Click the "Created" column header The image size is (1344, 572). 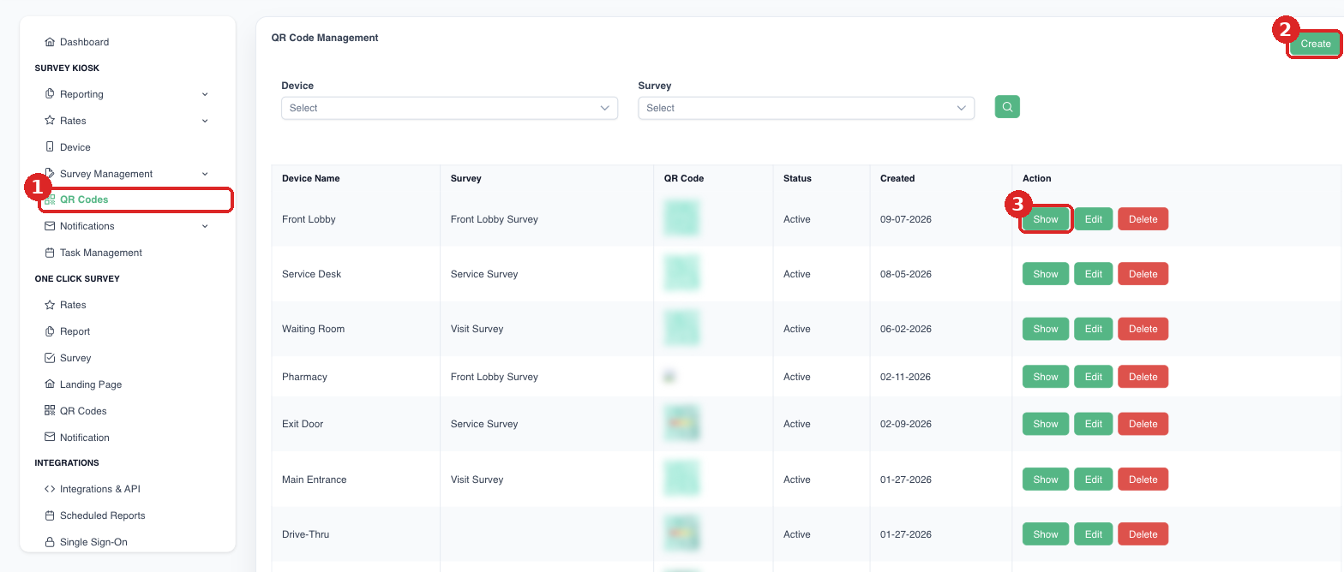tap(897, 178)
